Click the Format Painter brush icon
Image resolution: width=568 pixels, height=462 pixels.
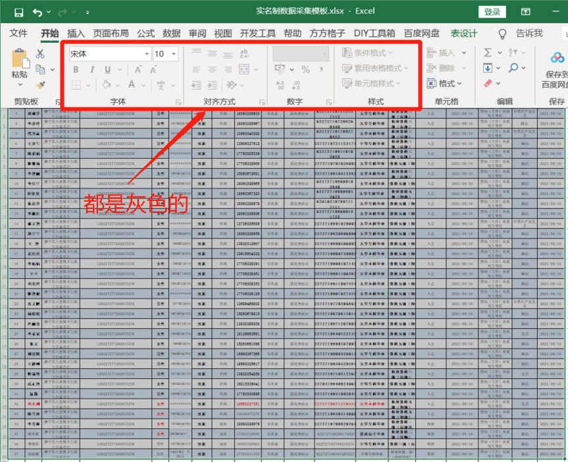(41, 85)
